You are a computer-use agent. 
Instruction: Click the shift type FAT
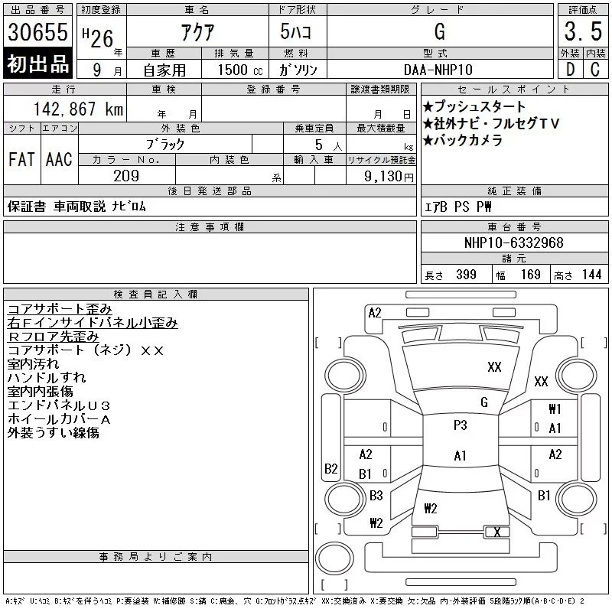[x=21, y=159]
